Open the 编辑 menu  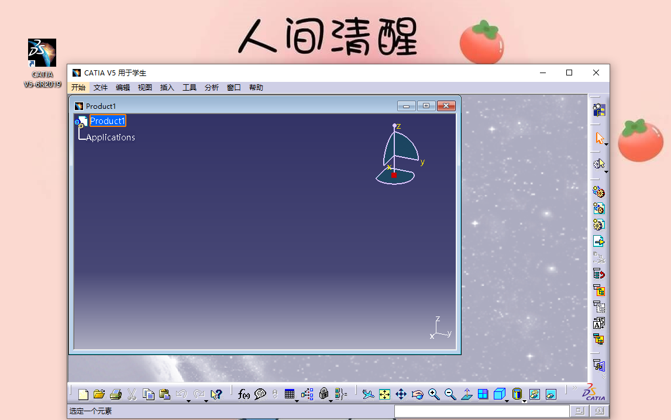pos(123,87)
